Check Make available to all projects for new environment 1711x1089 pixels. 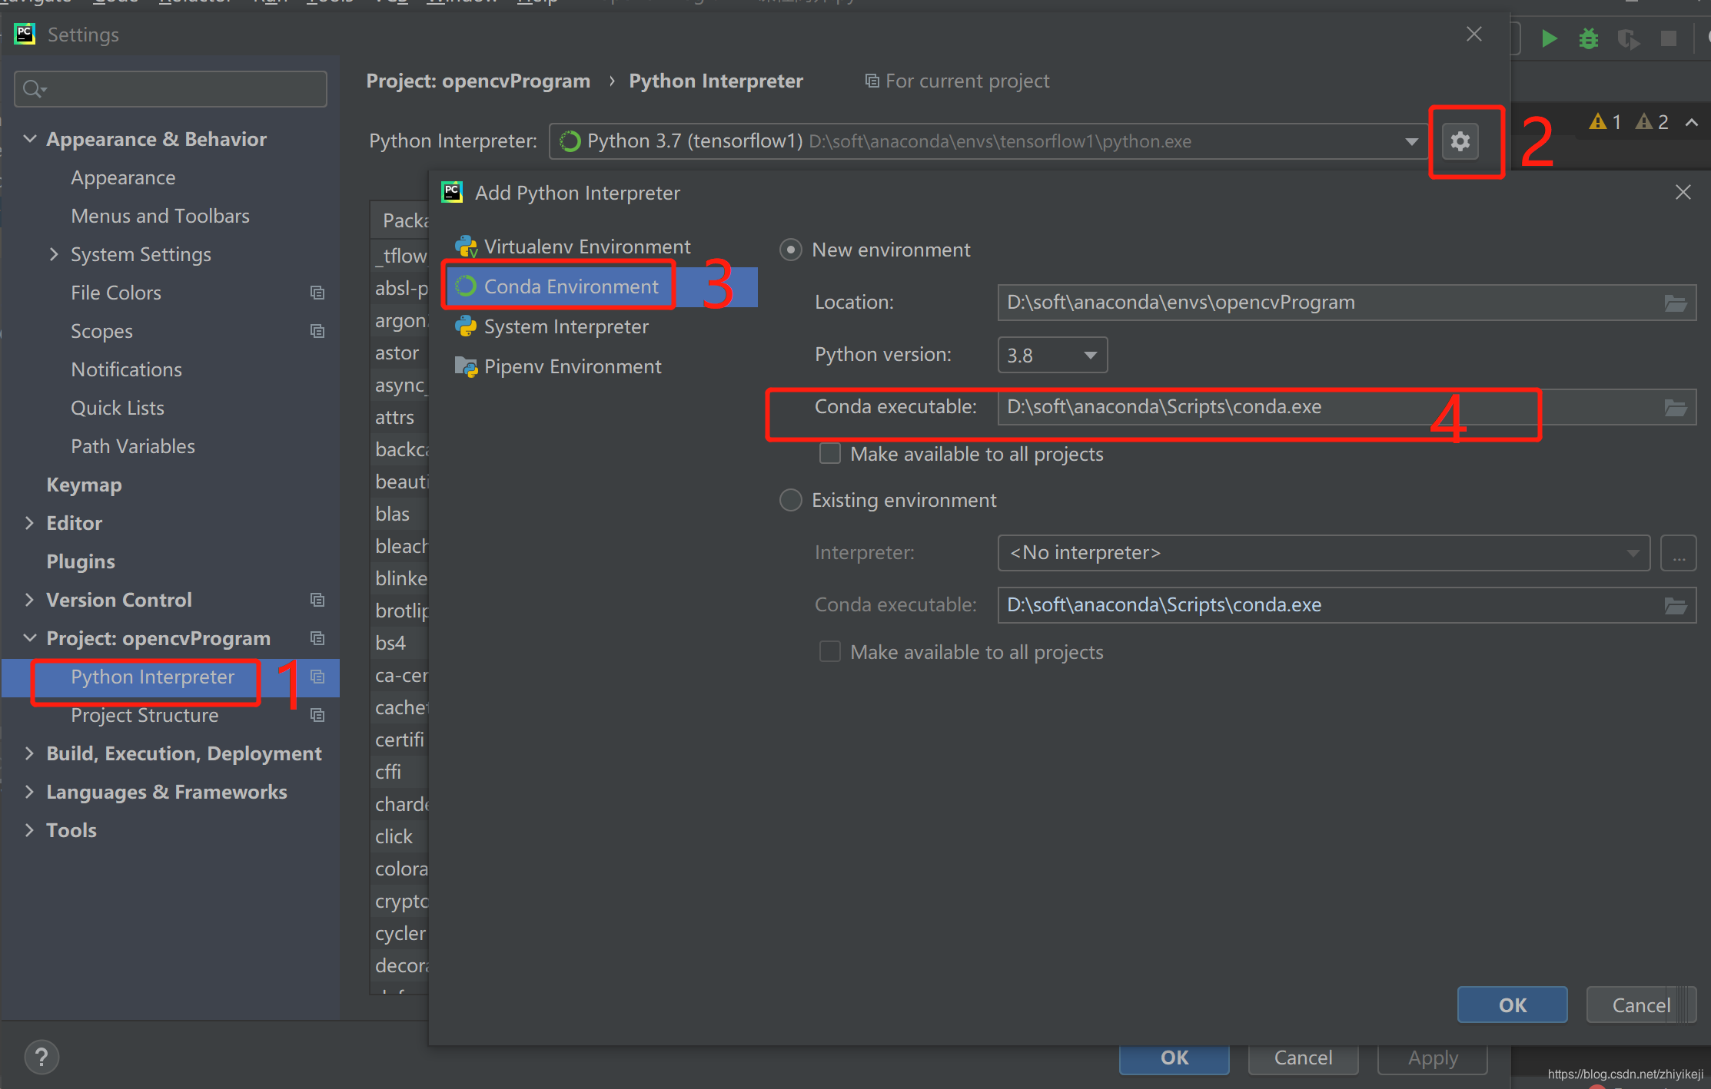(x=830, y=454)
